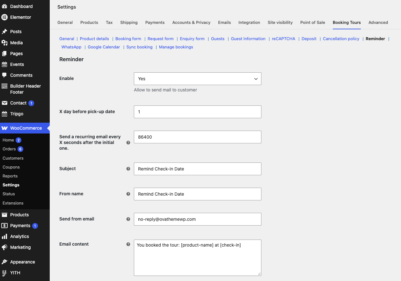Image resolution: width=401 pixels, height=281 pixels.
Task: Click the Elementor logo icon
Action: 4,17
